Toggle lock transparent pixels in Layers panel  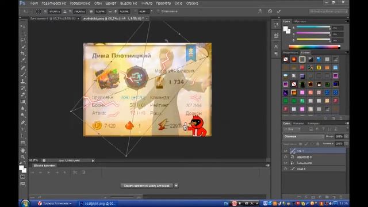[x=300, y=144]
